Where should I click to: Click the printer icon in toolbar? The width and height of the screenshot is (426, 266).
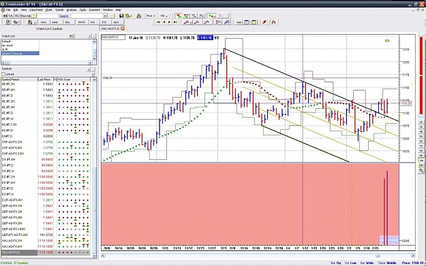tap(139, 16)
